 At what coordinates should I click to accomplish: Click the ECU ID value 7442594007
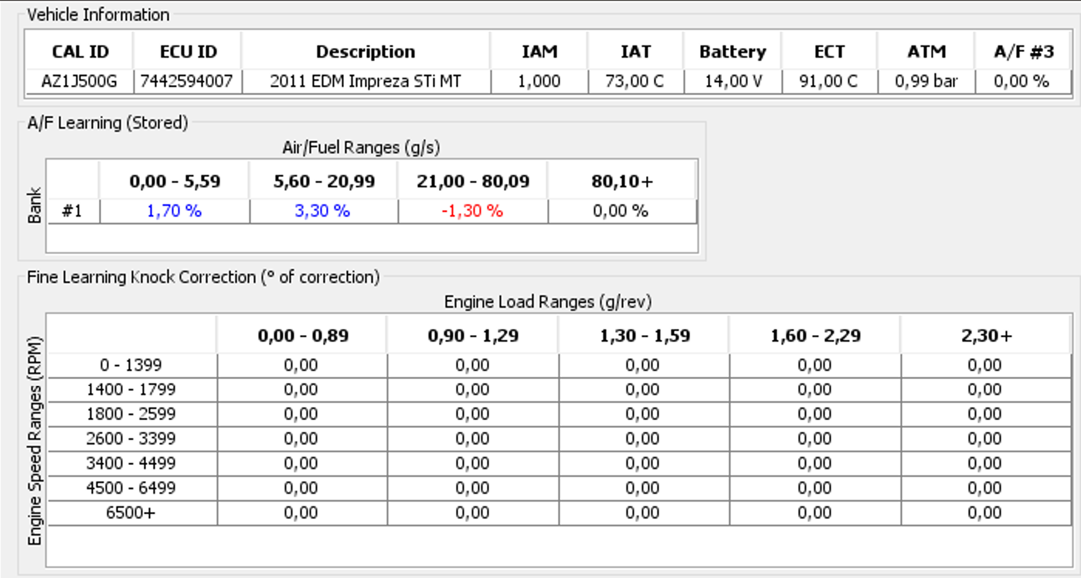pos(187,81)
